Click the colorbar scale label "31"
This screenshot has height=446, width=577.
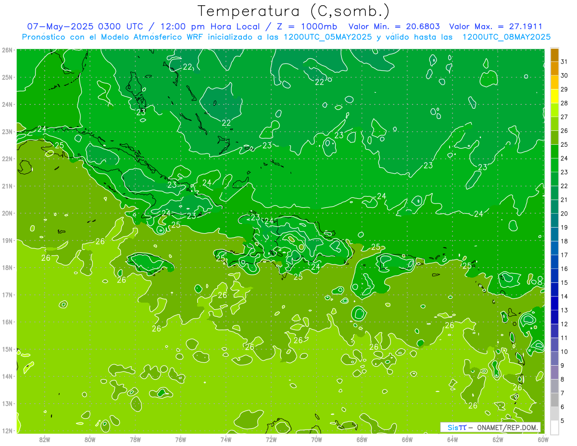coord(564,62)
